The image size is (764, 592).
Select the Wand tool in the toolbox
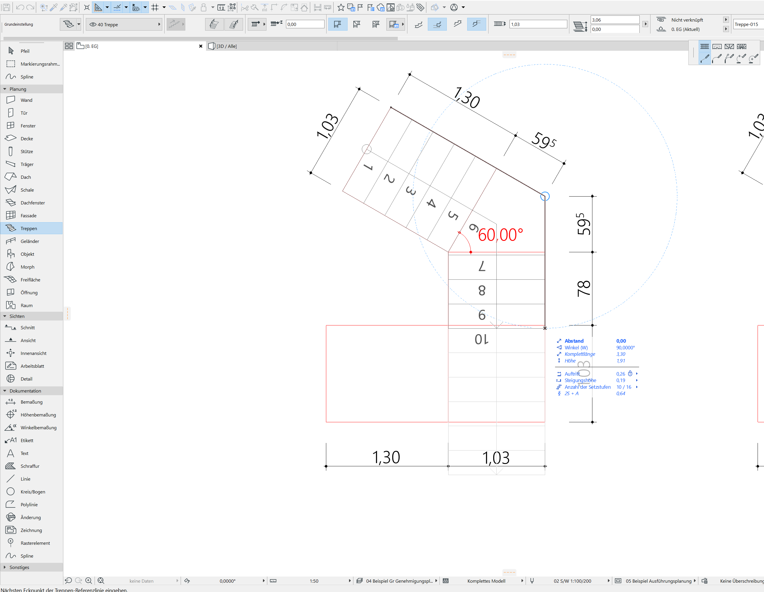(26, 100)
